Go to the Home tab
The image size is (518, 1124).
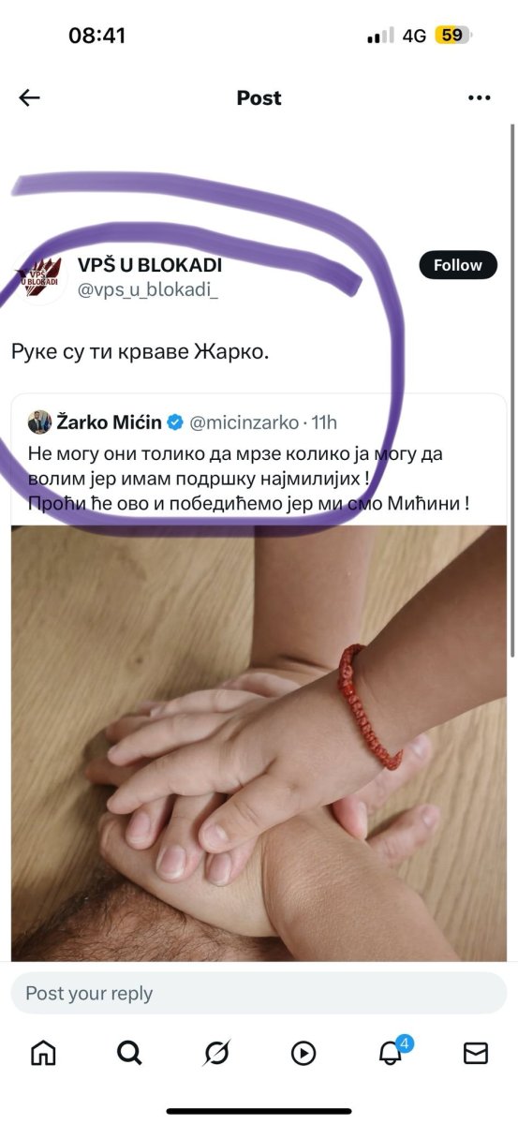tap(43, 1053)
